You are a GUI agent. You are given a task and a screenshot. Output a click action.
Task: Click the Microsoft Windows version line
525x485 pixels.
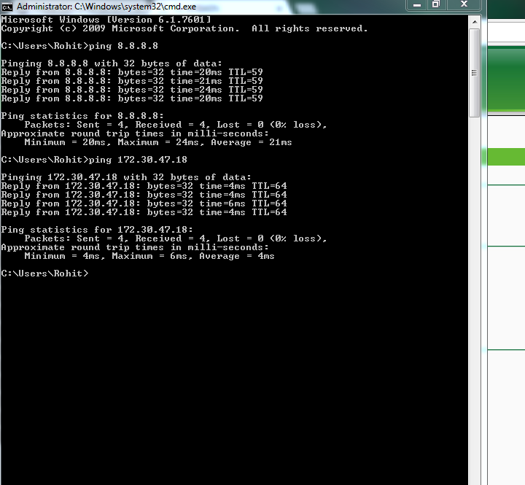106,20
